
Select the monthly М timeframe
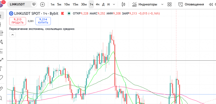pos(109,4)
